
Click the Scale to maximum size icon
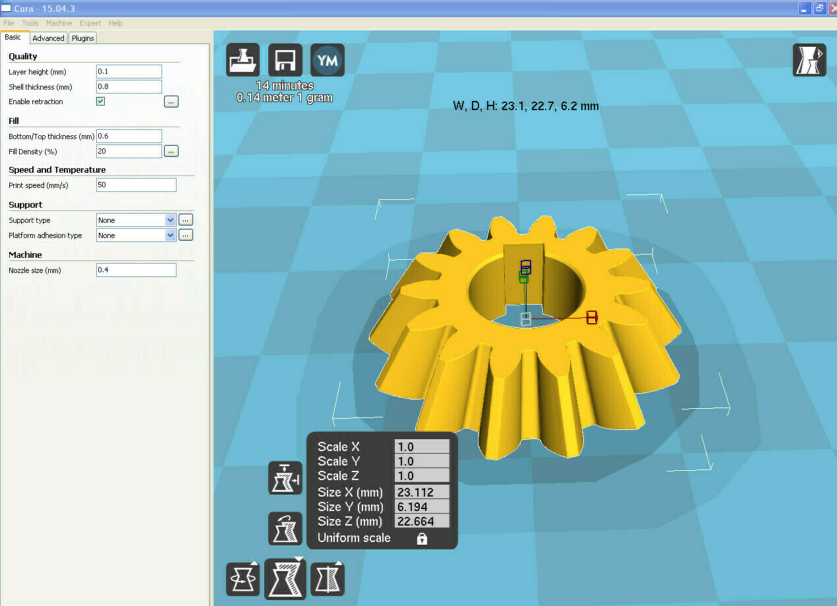tap(285, 478)
